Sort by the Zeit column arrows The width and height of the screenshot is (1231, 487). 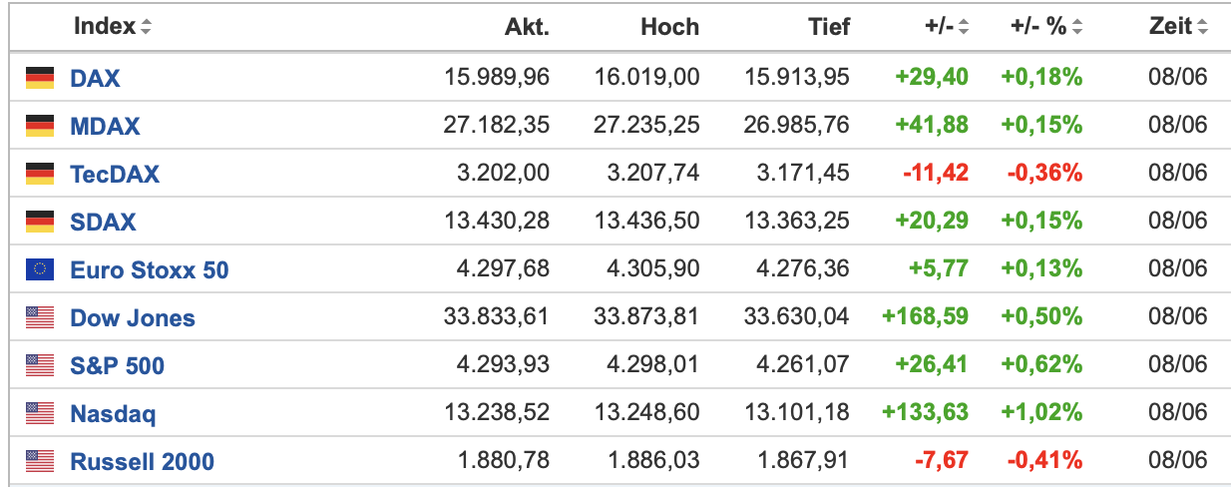click(1203, 28)
